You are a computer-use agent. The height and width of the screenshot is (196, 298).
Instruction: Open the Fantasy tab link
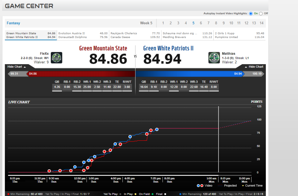pyautogui.click(x=13, y=23)
